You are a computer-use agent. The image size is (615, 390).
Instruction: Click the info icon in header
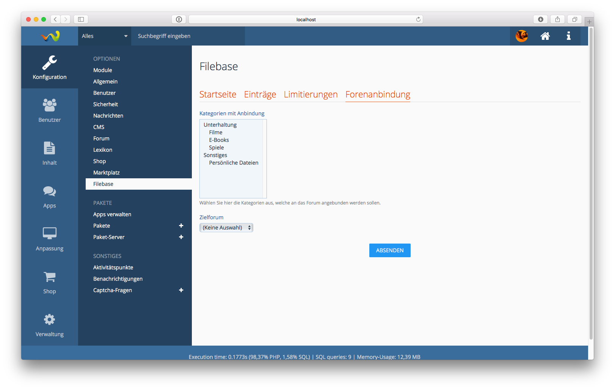pyautogui.click(x=568, y=36)
